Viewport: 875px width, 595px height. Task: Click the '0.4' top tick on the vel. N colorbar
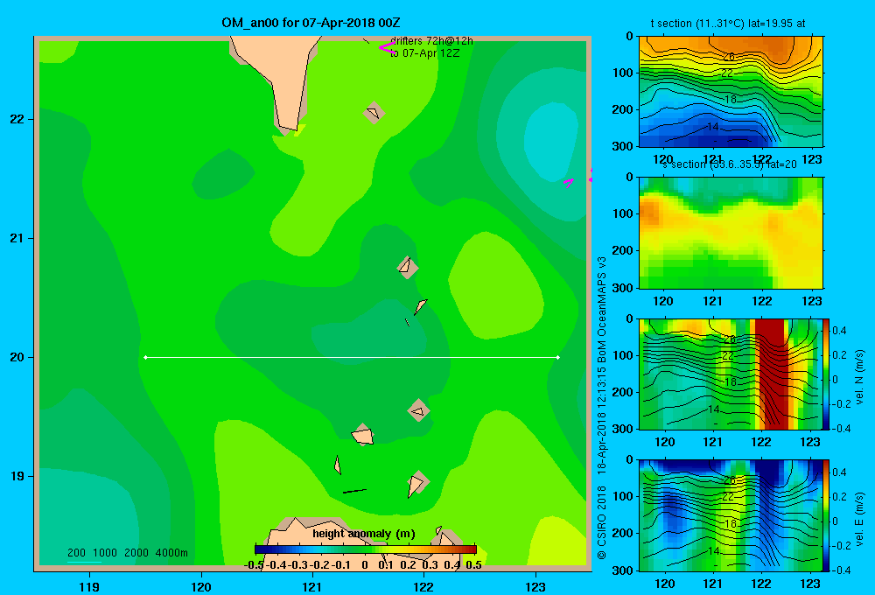(840, 331)
